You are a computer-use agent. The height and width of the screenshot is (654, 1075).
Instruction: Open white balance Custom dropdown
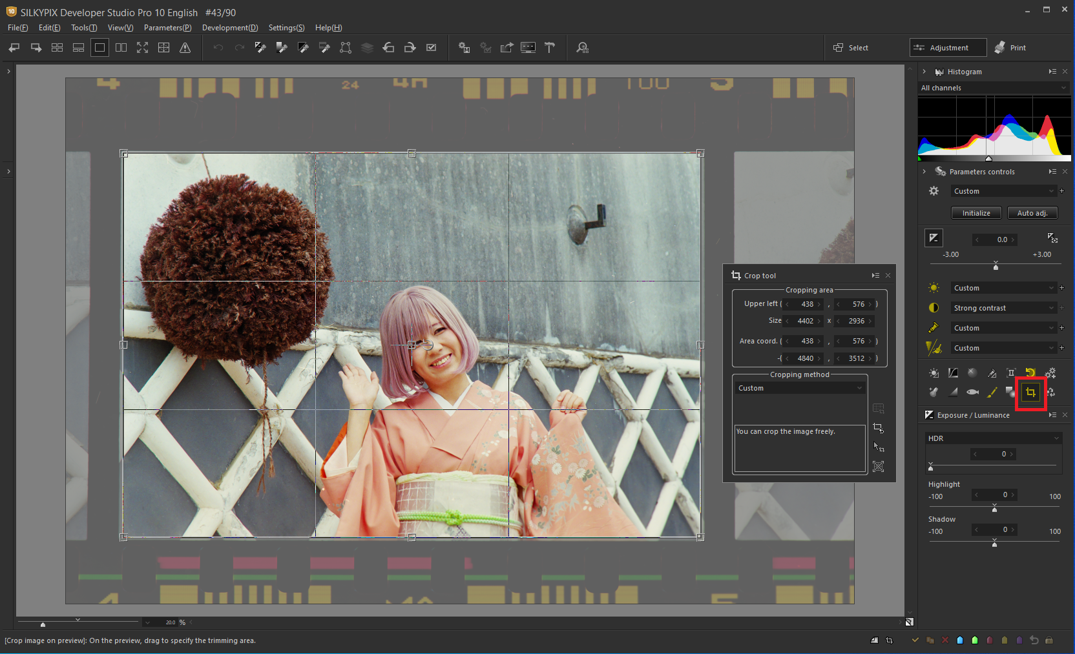[x=1003, y=288]
